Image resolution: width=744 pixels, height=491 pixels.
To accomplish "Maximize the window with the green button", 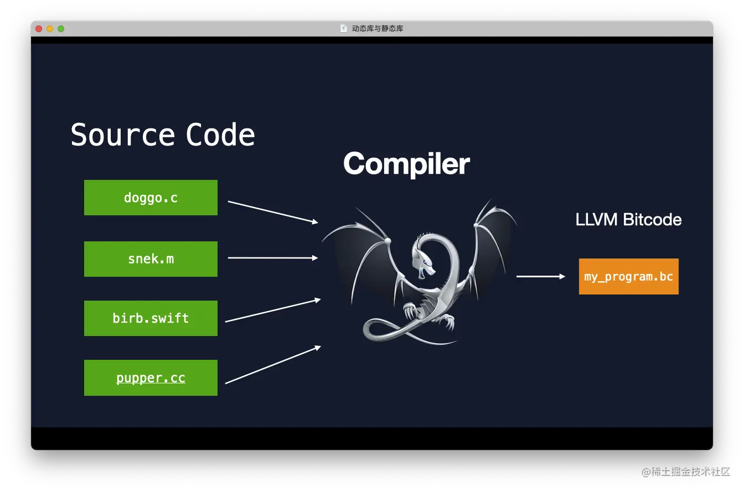I will [61, 29].
